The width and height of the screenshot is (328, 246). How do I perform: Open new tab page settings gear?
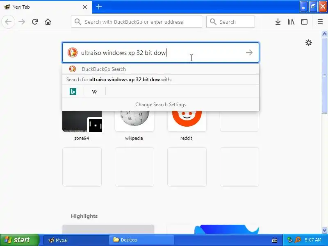click(x=309, y=43)
